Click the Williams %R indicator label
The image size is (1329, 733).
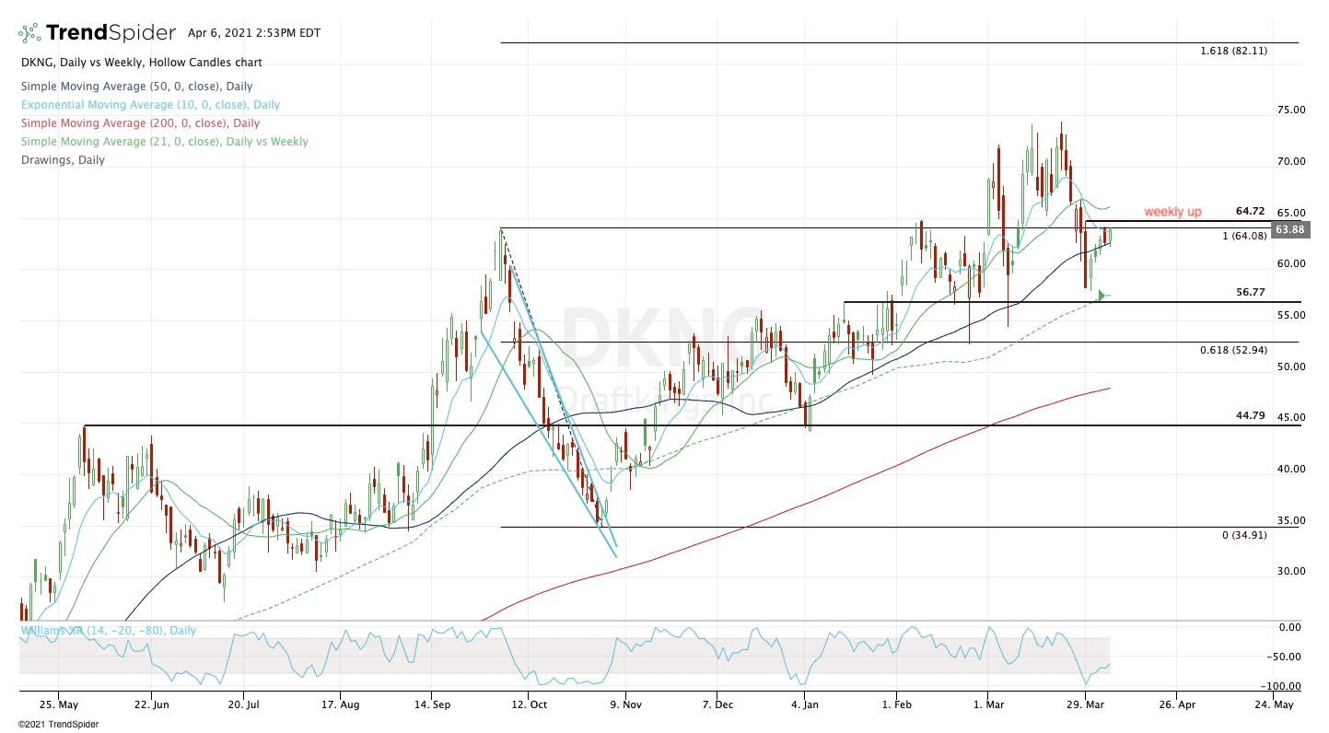[109, 631]
